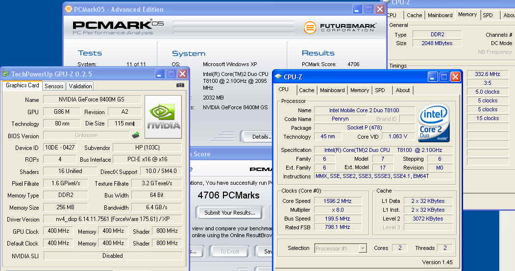This screenshot has width=515, height=271.
Task: Click the Code Name Penryn value
Action: click(340, 119)
